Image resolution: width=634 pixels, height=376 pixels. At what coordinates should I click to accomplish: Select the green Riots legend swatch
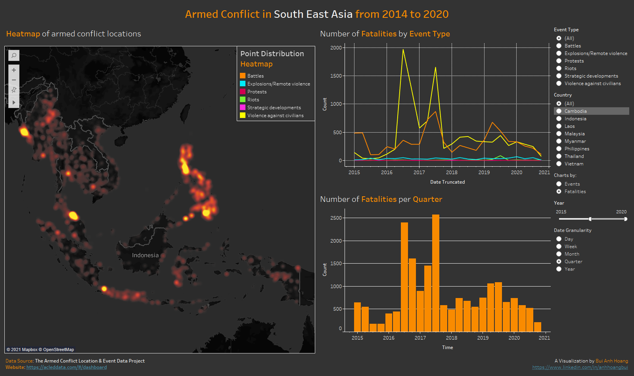243,99
